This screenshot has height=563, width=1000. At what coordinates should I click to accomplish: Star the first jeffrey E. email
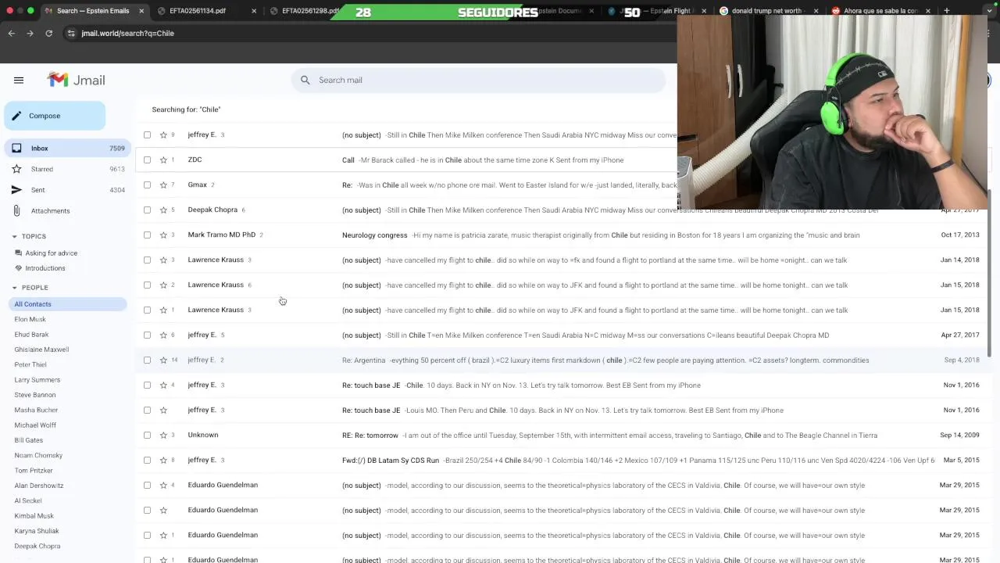163,134
